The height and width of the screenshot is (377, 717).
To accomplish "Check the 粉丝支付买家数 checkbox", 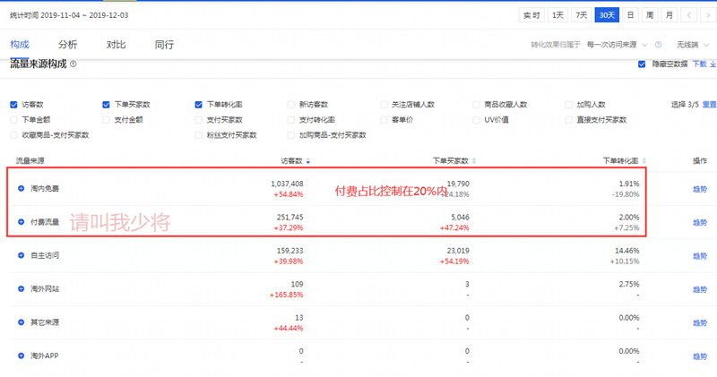I will [x=198, y=135].
